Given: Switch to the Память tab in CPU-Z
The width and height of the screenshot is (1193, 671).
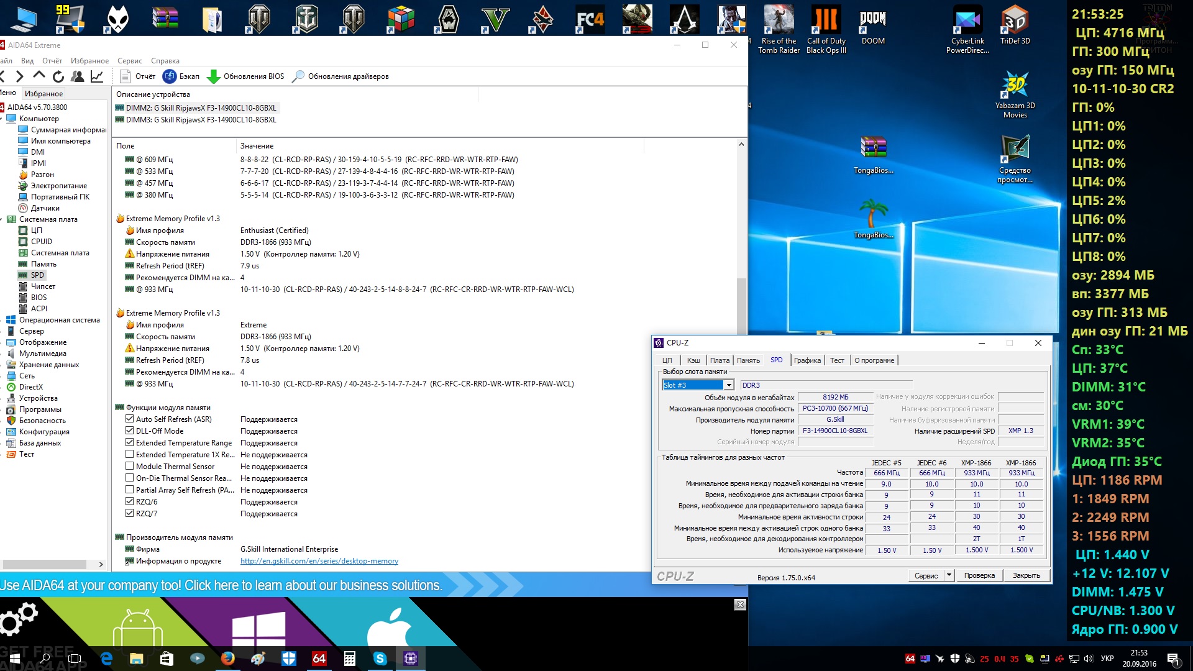Looking at the screenshot, I should 748,360.
